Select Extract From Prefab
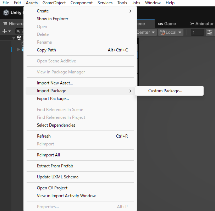Image resolution: width=215 pixels, height=211 pixels. (80, 166)
